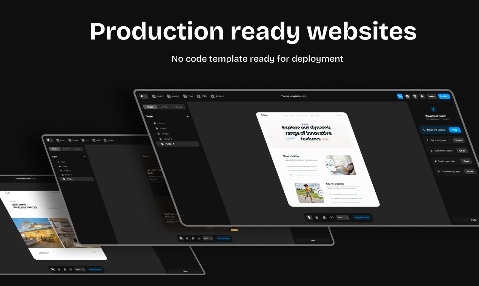The height and width of the screenshot is (286, 479).
Task: Add a new page with plus icon in front window
Action: click(188, 116)
